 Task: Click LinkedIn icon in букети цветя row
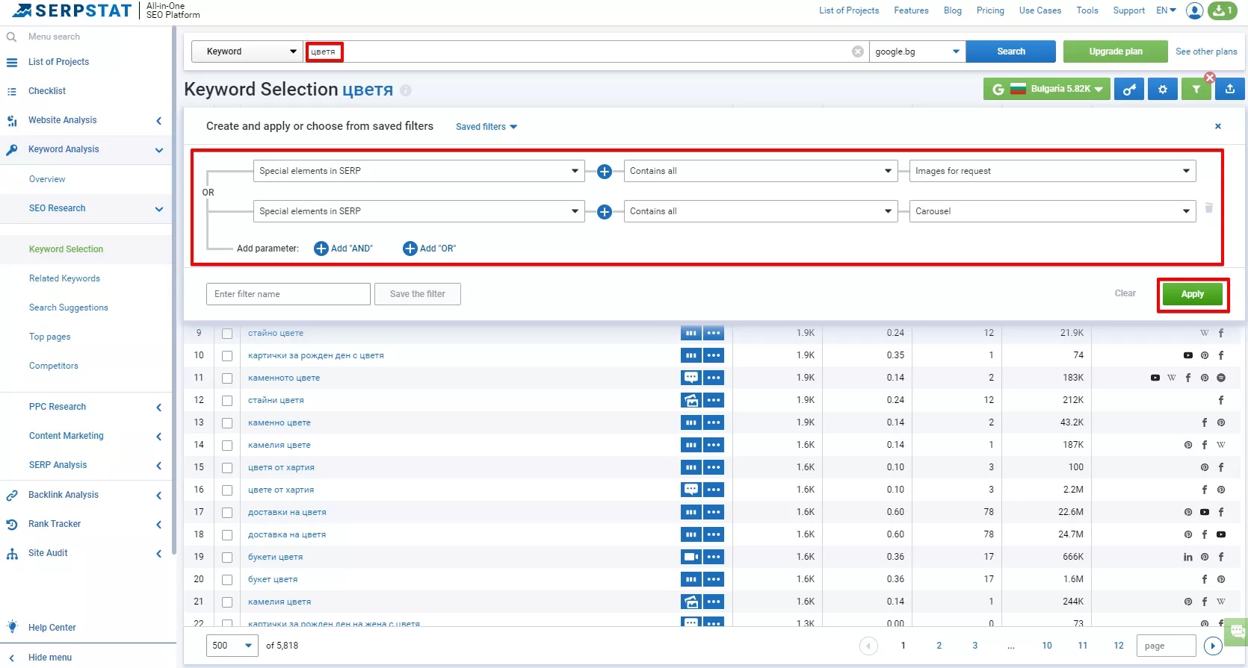point(1188,557)
